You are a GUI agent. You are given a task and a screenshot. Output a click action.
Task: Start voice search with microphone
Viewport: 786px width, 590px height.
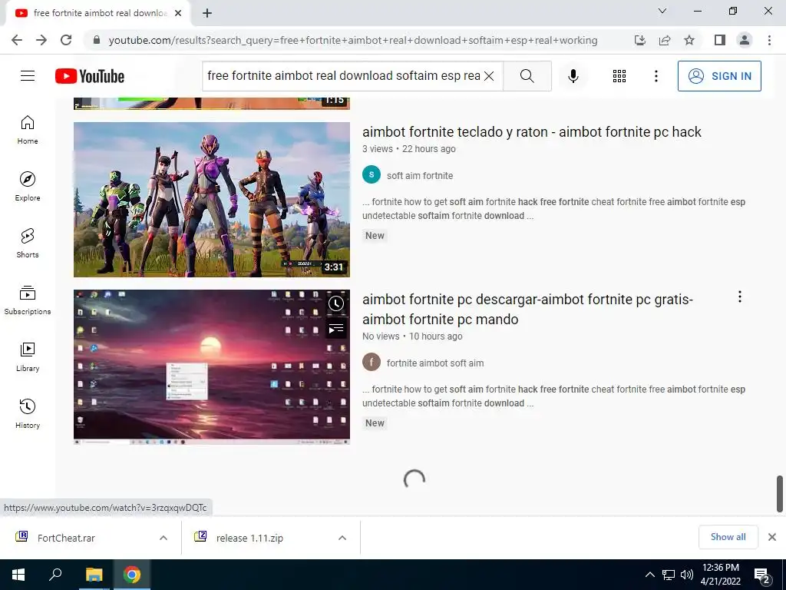pyautogui.click(x=573, y=76)
